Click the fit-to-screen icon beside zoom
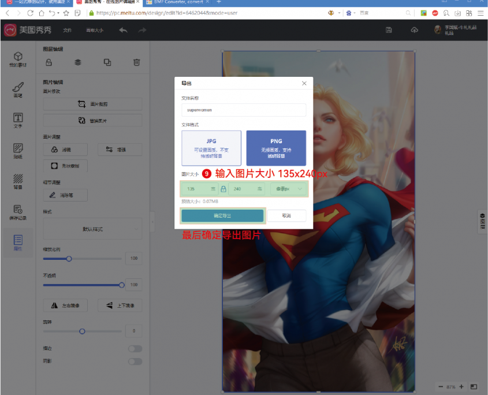This screenshot has height=395, width=488. 474,386
